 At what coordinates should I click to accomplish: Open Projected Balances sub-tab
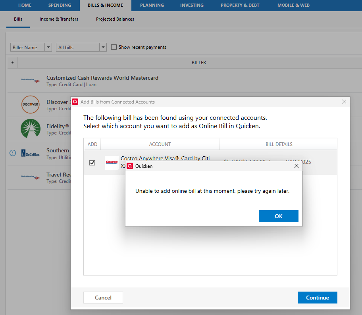115,19
